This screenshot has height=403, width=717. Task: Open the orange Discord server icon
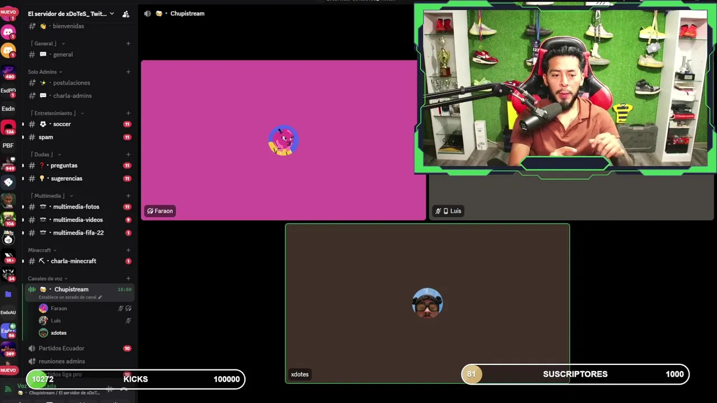click(x=8, y=51)
